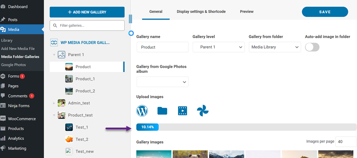Image resolution: width=357 pixels, height=158 pixels.
Task: Expand the Admin_test gallery tree
Action: pyautogui.click(x=54, y=103)
